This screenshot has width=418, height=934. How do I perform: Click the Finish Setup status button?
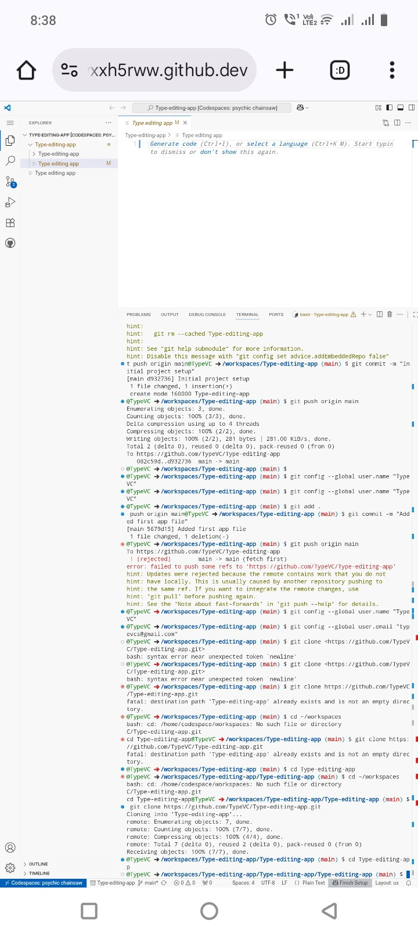pos(350,883)
